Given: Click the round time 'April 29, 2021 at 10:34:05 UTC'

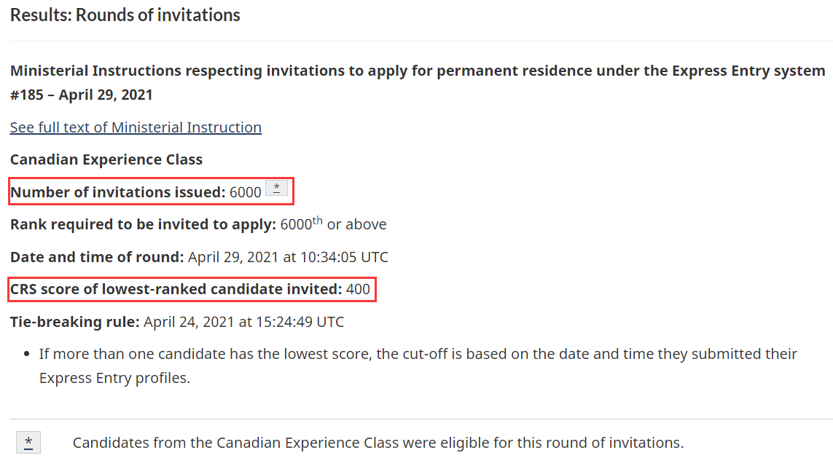Looking at the screenshot, I should (x=288, y=257).
